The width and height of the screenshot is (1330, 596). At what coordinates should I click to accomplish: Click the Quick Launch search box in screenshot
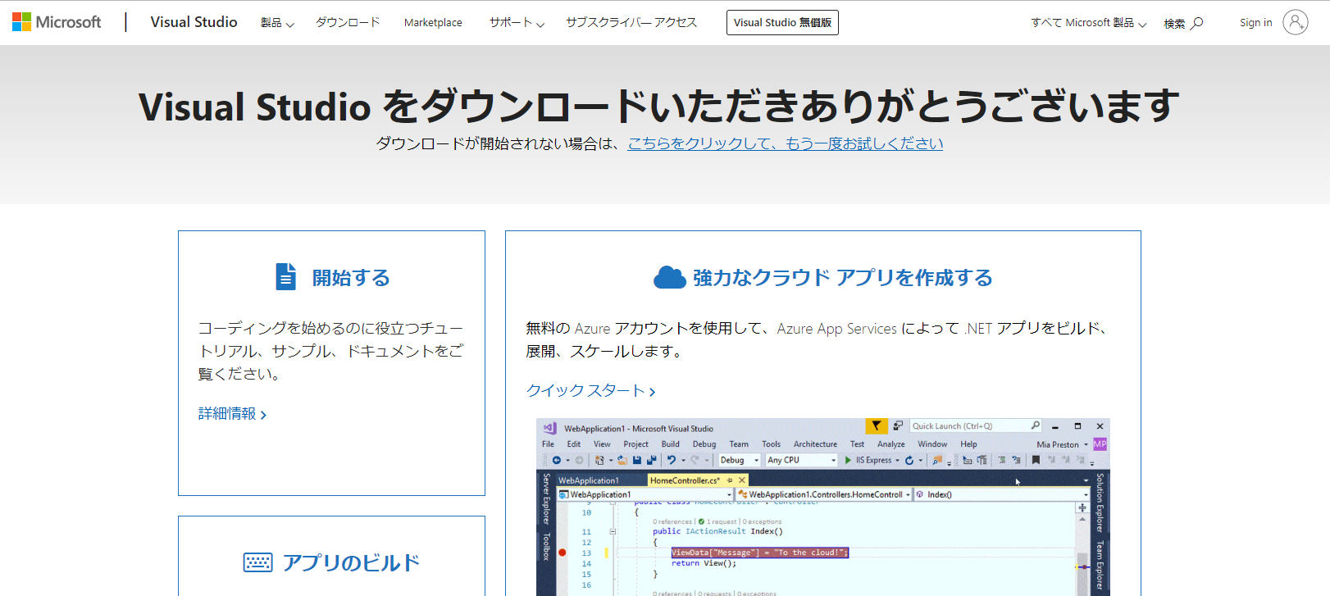976,425
